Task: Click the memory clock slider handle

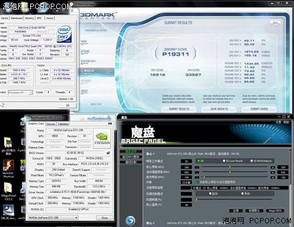Action: click(x=204, y=177)
